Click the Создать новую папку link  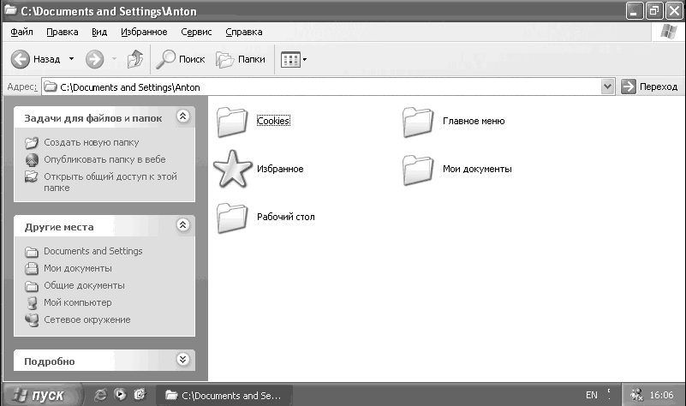(91, 143)
